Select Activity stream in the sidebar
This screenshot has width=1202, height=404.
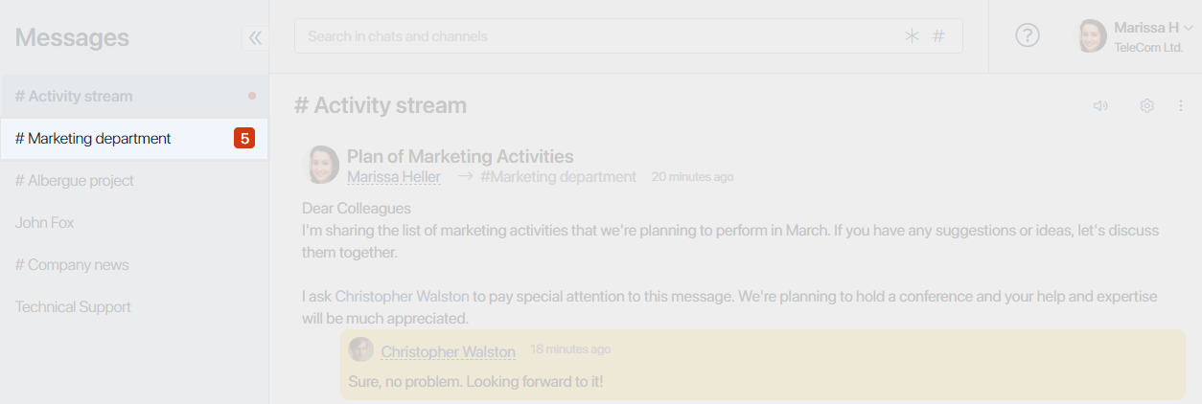pos(134,97)
